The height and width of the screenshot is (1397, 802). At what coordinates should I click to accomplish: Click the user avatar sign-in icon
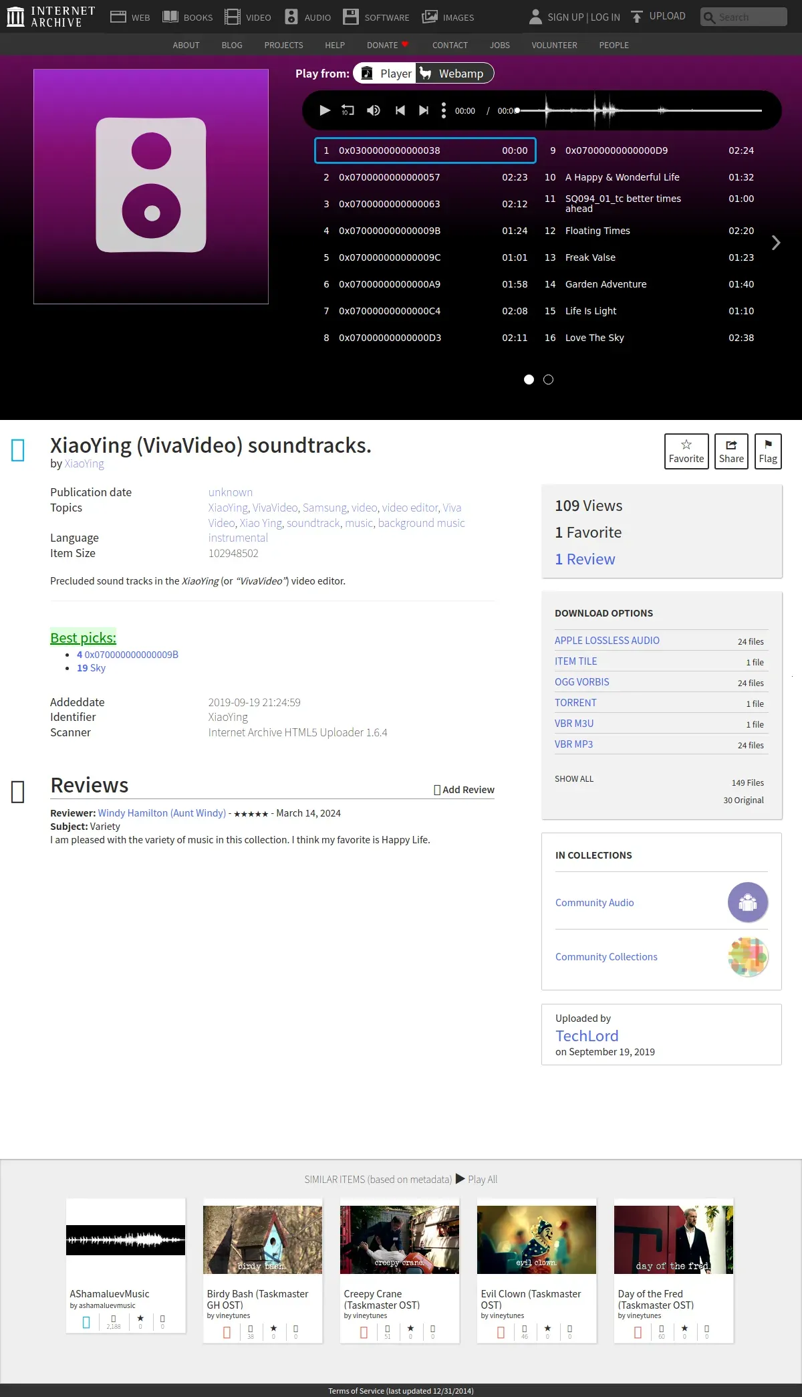pos(535,17)
